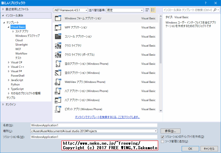The width and height of the screenshot is (221, 153).
Task: Click the solution name input field
Action: click(x=94, y=137)
